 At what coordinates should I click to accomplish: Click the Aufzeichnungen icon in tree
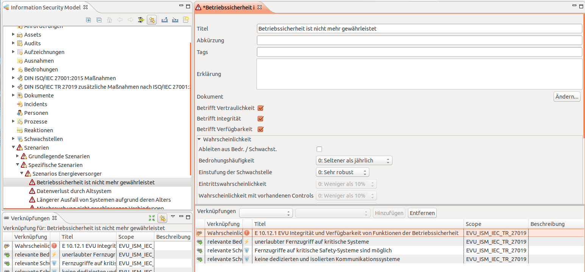[20, 52]
